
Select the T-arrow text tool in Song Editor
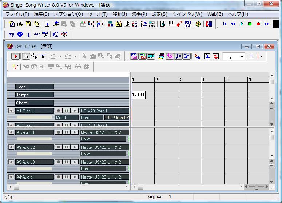point(43,56)
